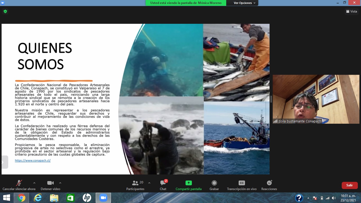
Task: Click the rocky shore waves photo
Action: coord(161,136)
